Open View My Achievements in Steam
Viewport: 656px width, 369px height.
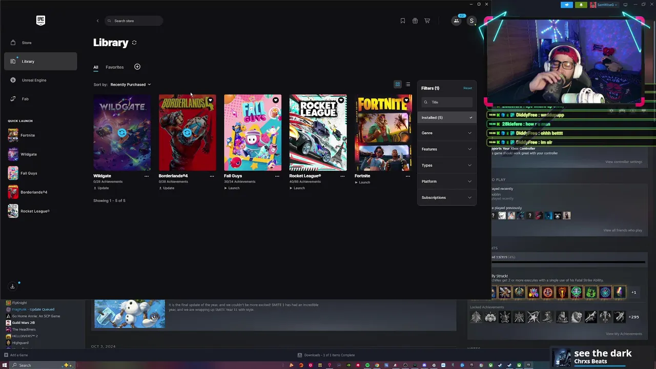click(x=624, y=334)
